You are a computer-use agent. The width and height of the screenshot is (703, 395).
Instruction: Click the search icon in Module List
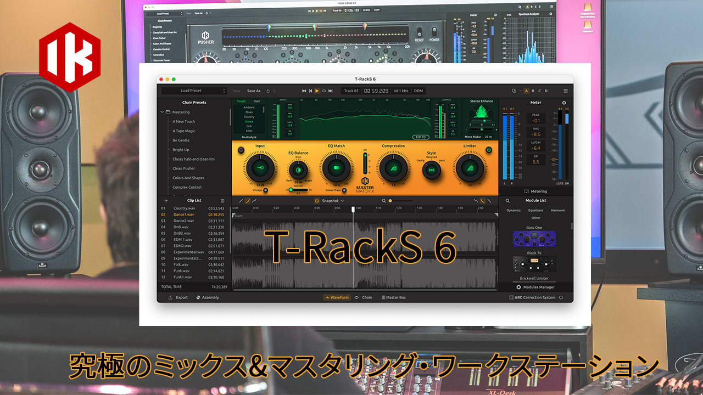point(508,201)
